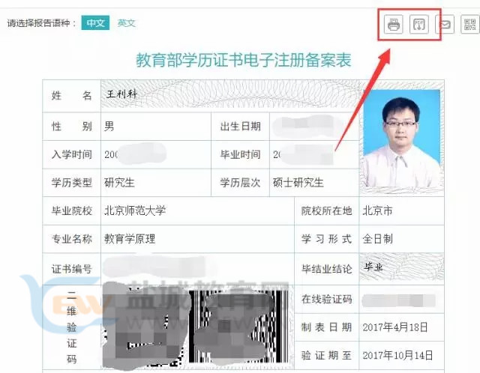Switch report language to 英文
Screen dimensions: 480x373
127,23
